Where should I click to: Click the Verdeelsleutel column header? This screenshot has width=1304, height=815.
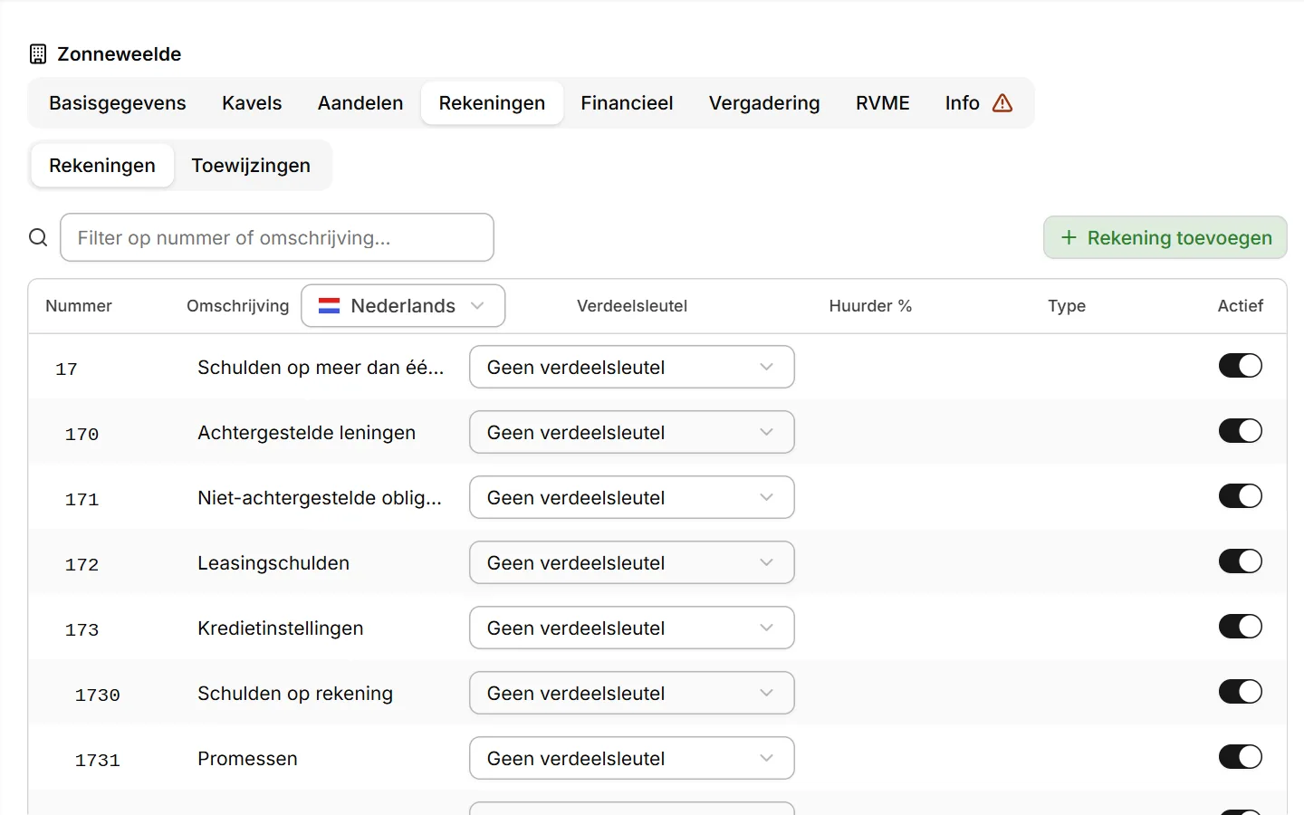pos(632,306)
